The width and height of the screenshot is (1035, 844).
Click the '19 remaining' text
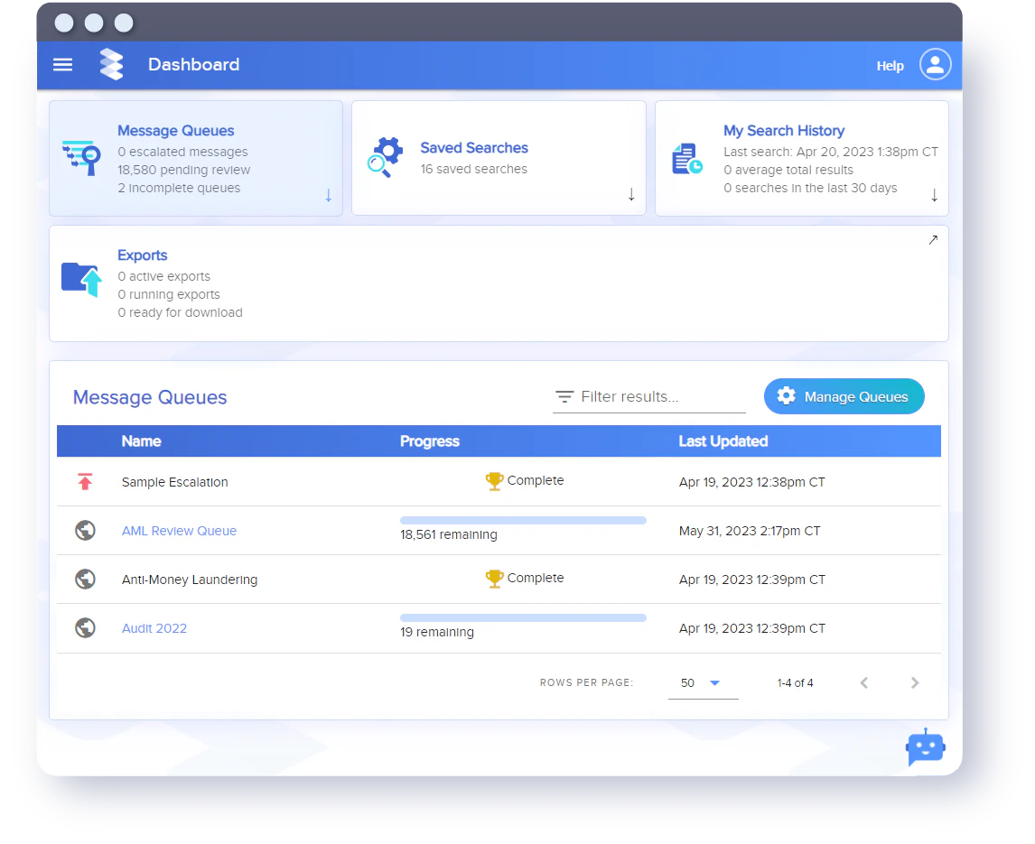click(437, 632)
